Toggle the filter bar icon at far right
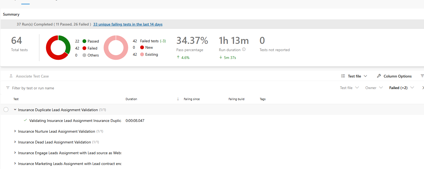424x169 pixels. [422, 76]
